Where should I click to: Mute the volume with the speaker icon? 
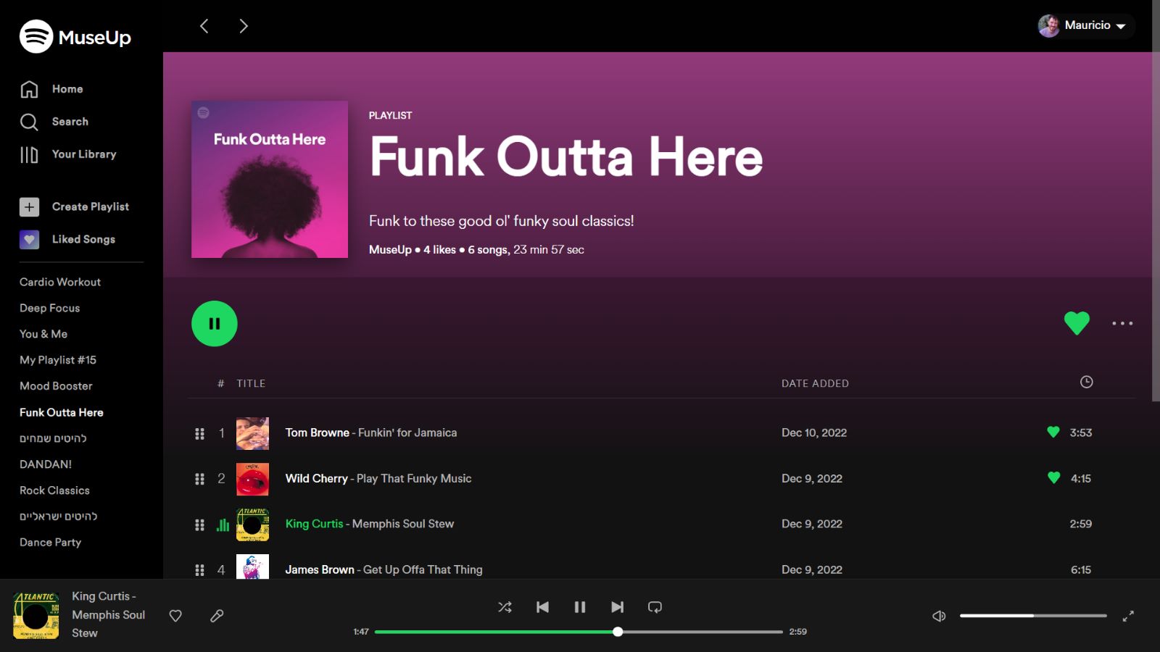click(x=939, y=616)
